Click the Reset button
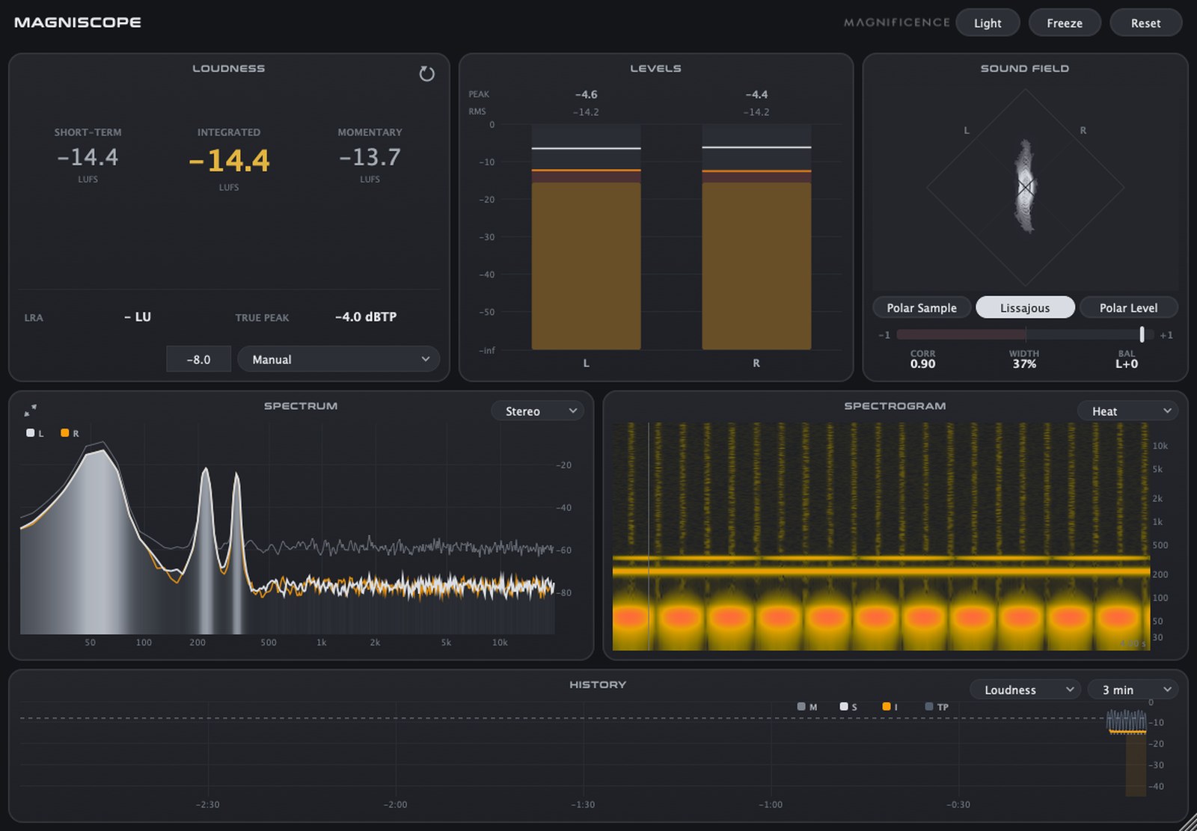Viewport: 1197px width, 831px height. (x=1145, y=23)
